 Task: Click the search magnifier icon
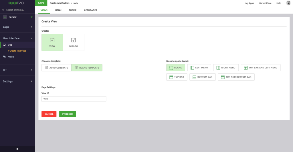(x=3, y=10)
